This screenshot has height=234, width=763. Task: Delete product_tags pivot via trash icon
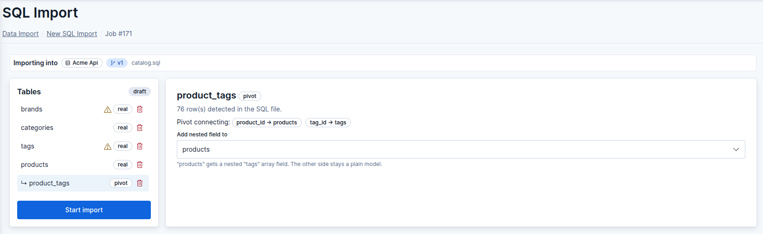point(140,183)
